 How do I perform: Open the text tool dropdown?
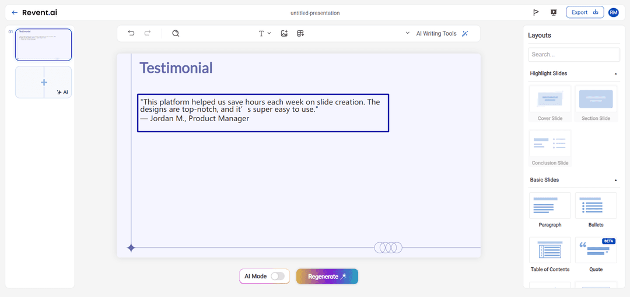point(265,33)
